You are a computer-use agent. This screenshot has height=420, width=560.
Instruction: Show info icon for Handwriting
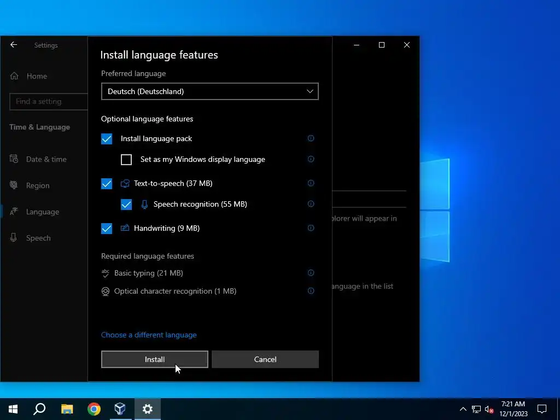tap(311, 228)
